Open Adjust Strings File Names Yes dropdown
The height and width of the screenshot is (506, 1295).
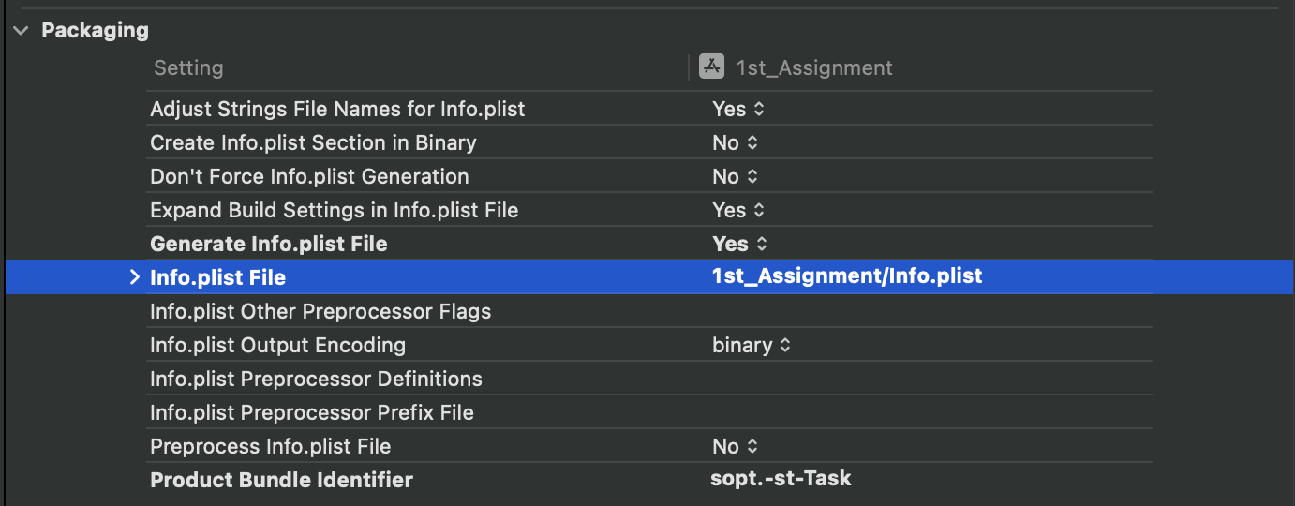click(x=738, y=109)
